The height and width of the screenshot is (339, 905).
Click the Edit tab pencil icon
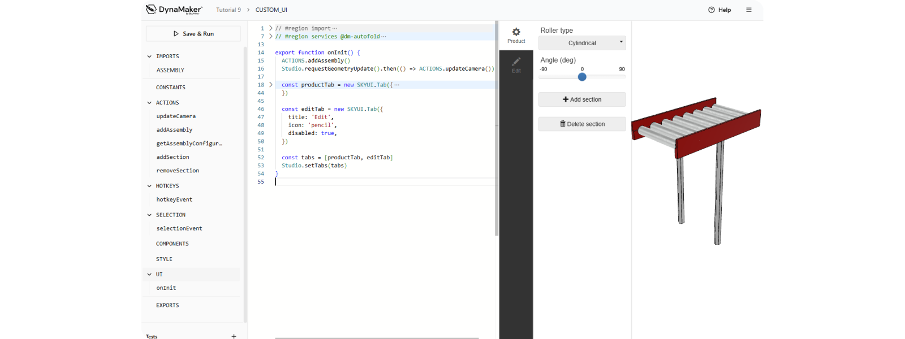point(516,62)
